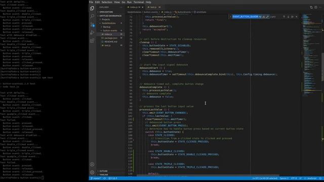Click the Synchronize Changes status bar icon
This screenshot has height=182, width=324.
[105, 178]
